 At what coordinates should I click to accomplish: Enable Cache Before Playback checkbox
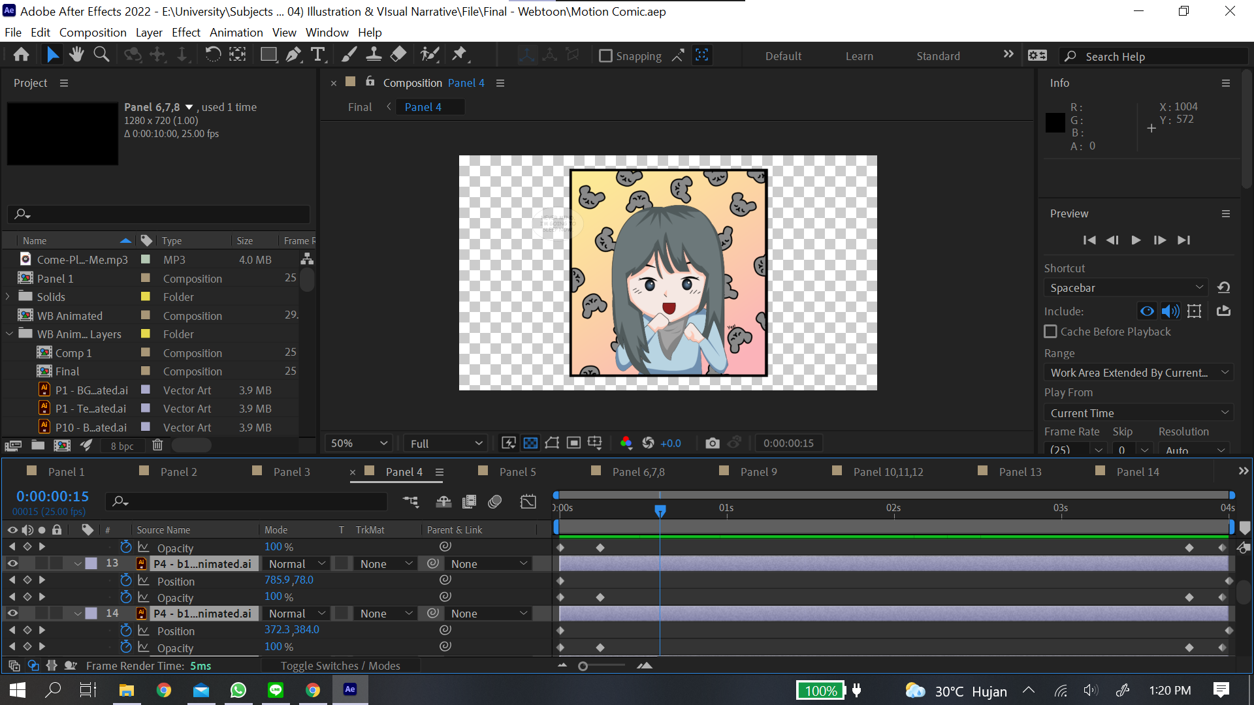pos(1050,332)
